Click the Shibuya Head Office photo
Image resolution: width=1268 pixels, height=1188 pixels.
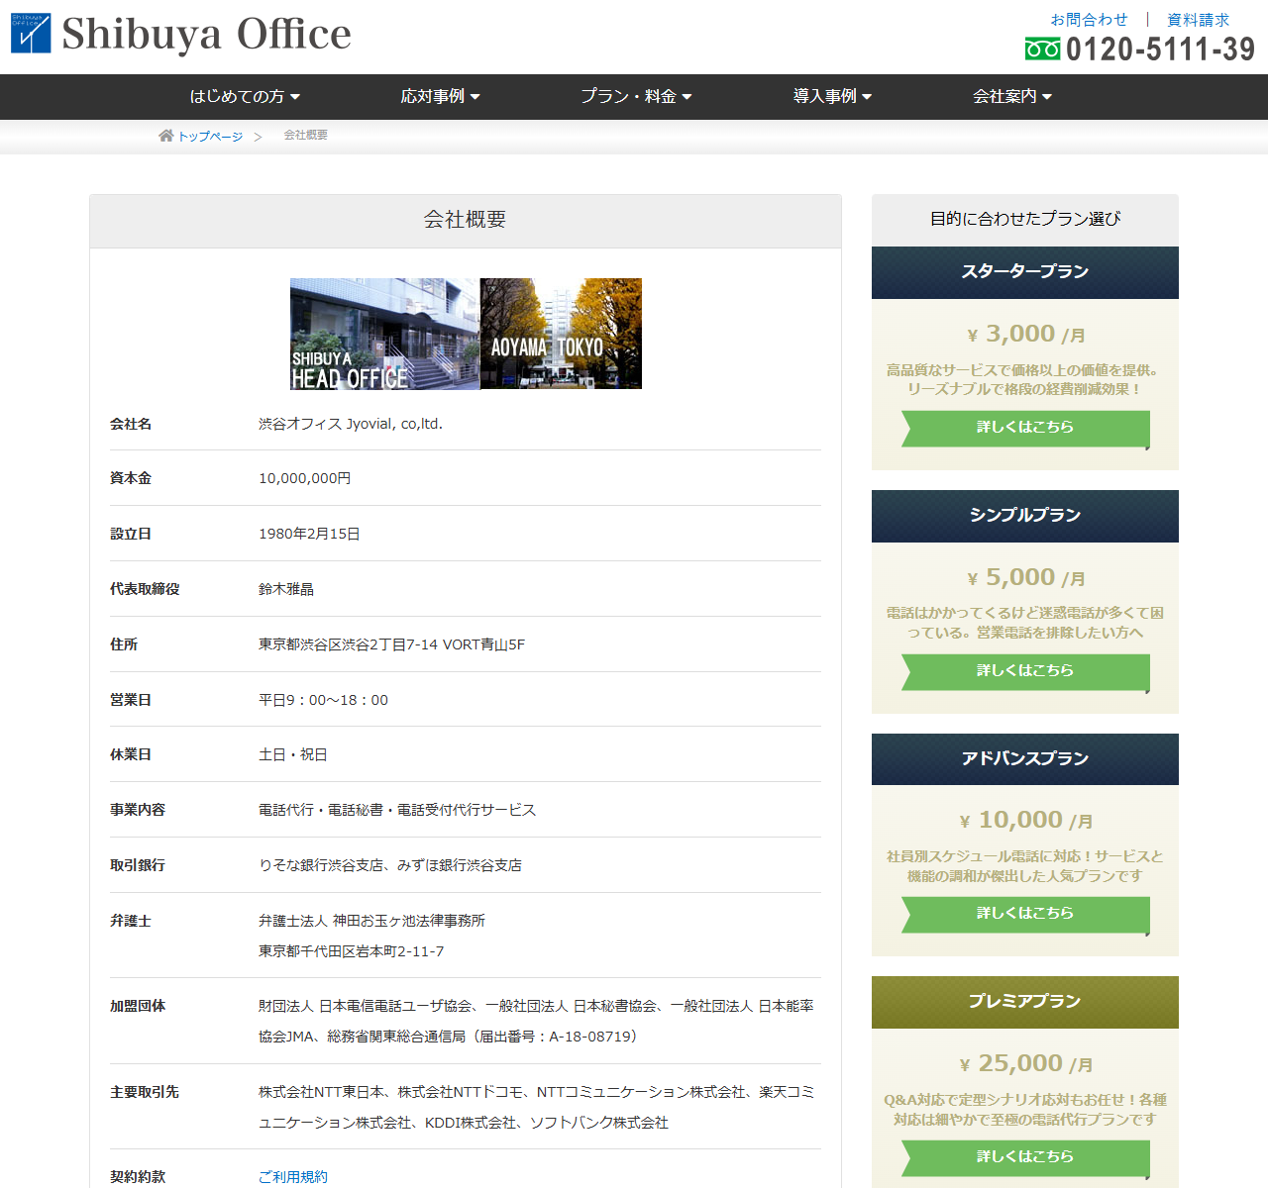click(x=384, y=334)
